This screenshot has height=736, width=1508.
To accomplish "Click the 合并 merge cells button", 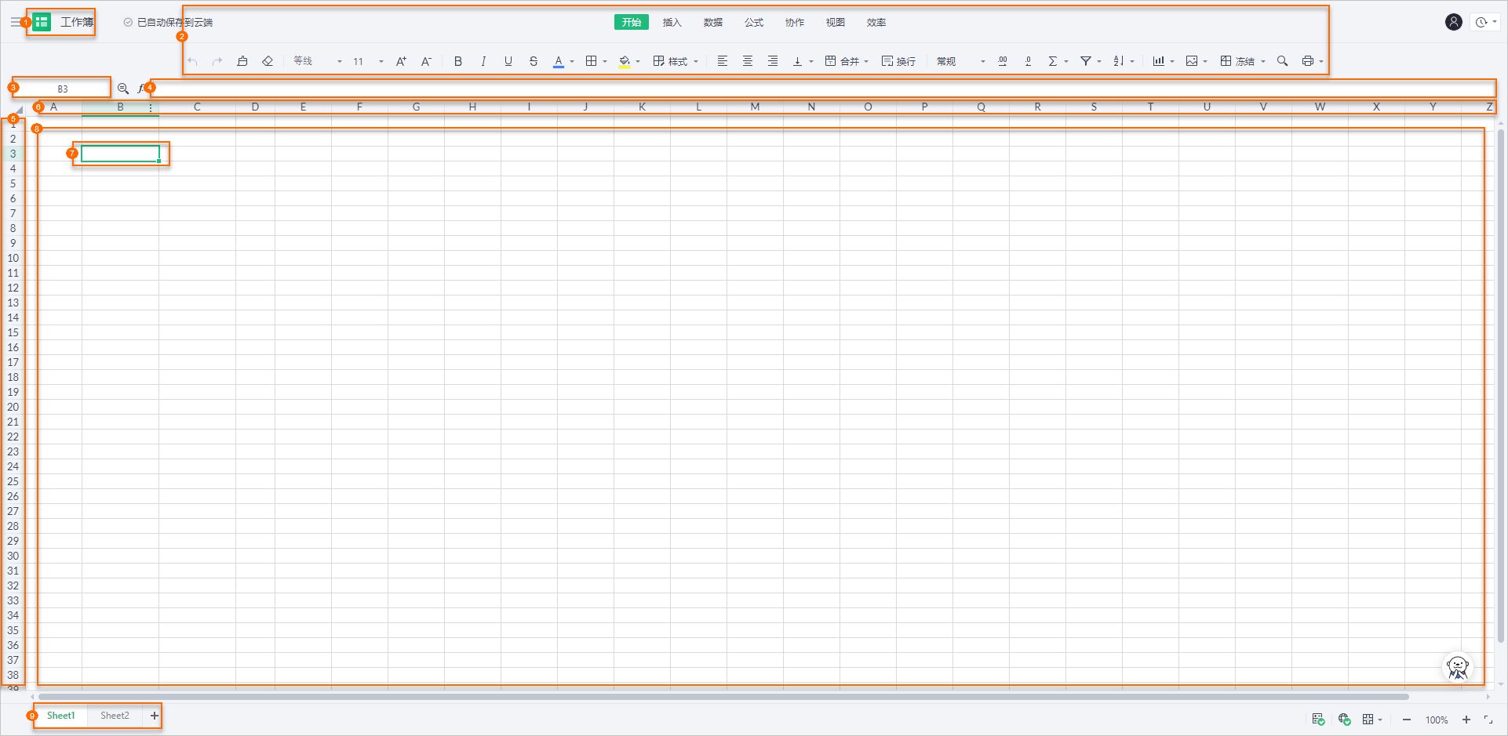I will coord(842,61).
